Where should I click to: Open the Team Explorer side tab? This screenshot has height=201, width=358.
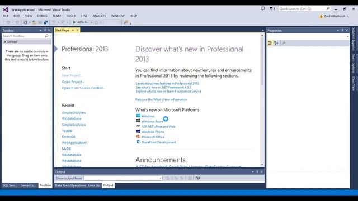pyautogui.click(x=354, y=64)
